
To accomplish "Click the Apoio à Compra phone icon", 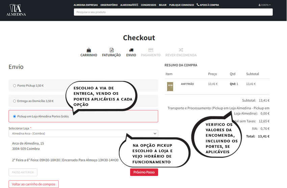I will tap(198, 5).
